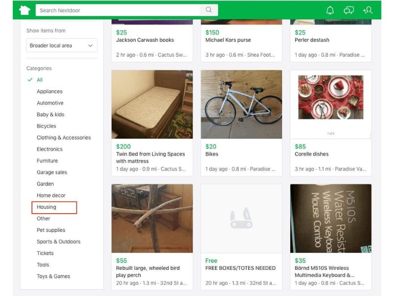
Task: Choose the Furniture category
Action: click(x=47, y=161)
